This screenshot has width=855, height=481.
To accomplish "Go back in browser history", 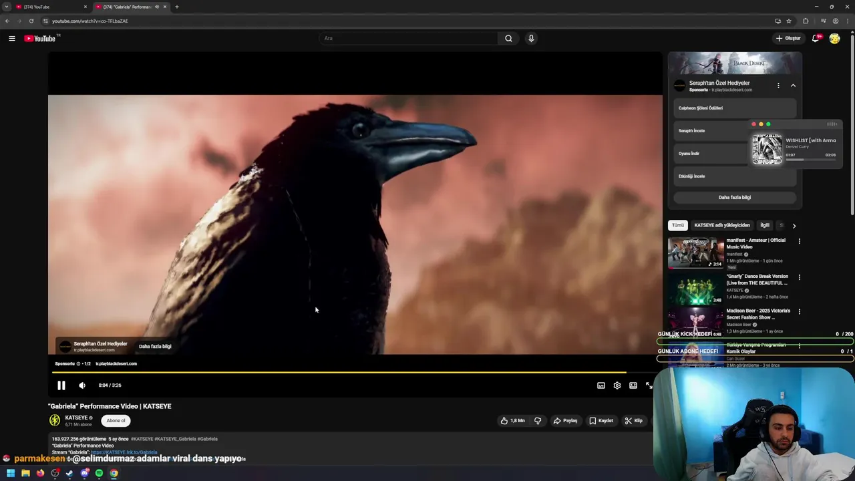I will (x=7, y=21).
